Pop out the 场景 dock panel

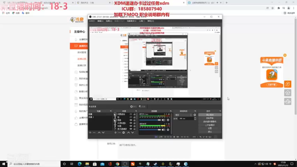pyautogui.click(x=111, y=111)
